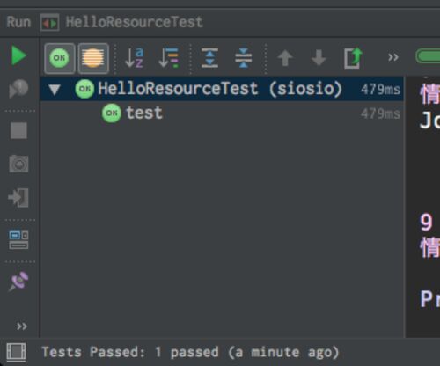Go to next failed test arrow
Viewport: 440px width, 366px height.
click(319, 58)
